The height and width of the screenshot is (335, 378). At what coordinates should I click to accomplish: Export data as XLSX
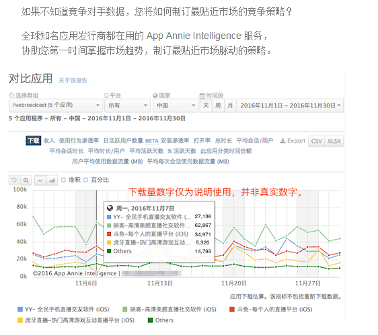pos(334,141)
